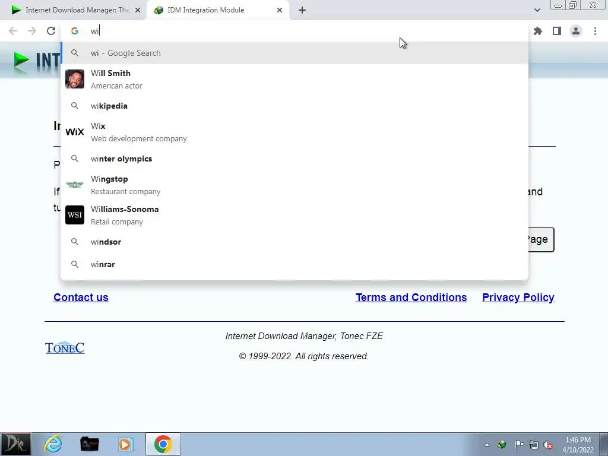Select winter olympics suggestion
This screenshot has width=608, height=456.
pyautogui.click(x=294, y=159)
